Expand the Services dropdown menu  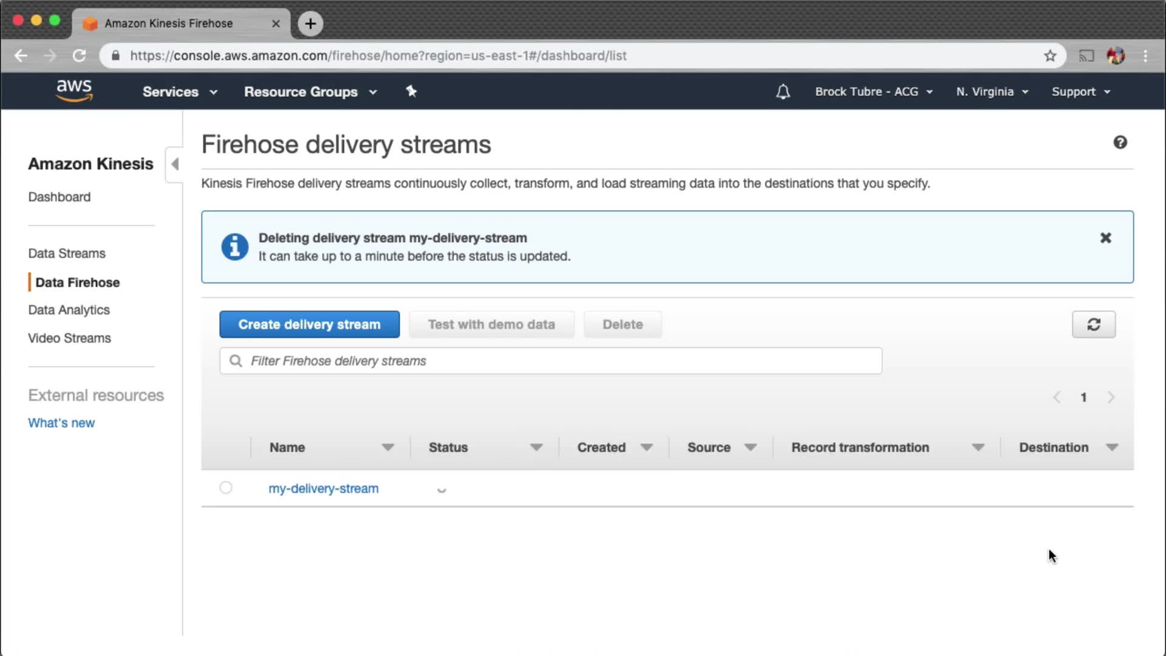click(180, 92)
